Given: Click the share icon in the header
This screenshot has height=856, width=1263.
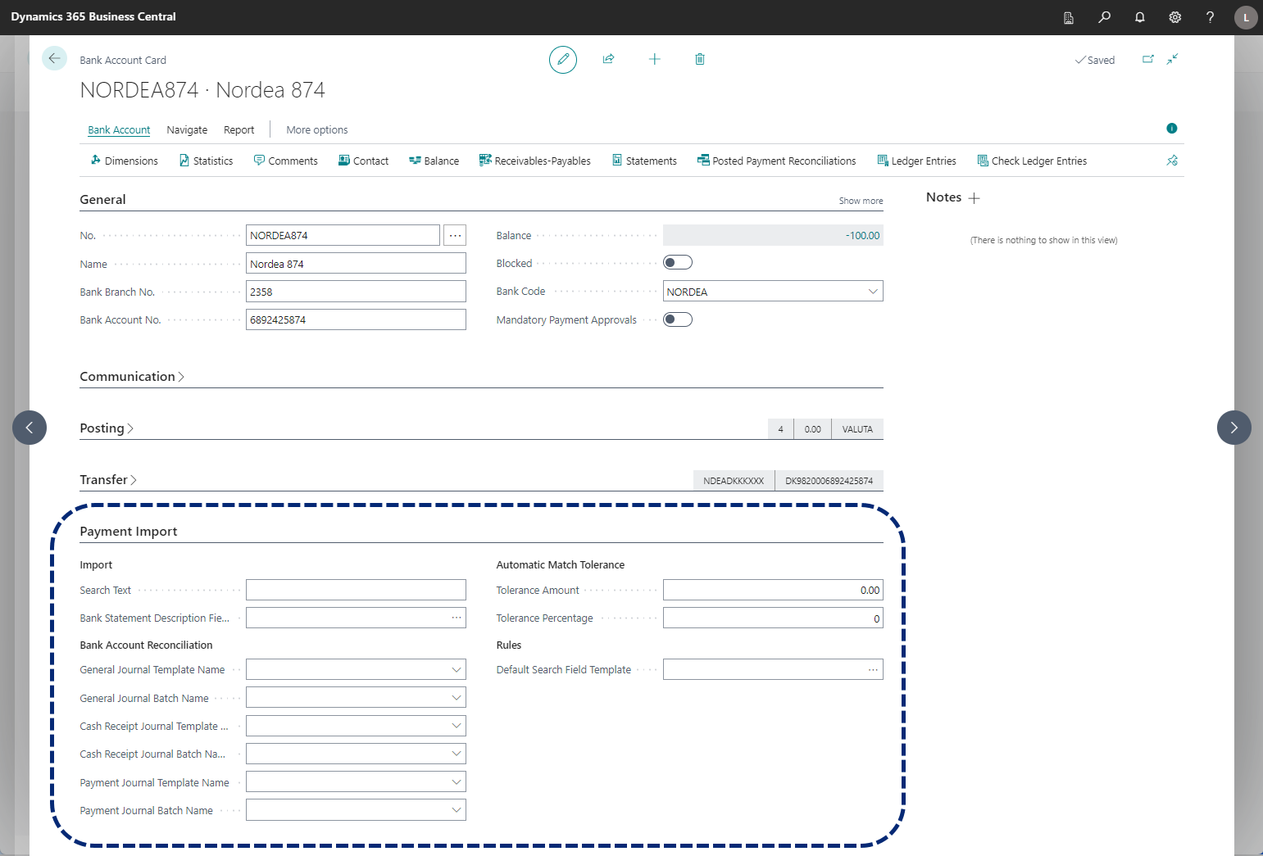Looking at the screenshot, I should tap(608, 59).
